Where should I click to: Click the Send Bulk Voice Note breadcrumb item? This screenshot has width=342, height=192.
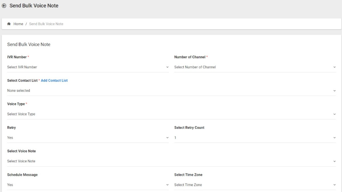[46, 24]
